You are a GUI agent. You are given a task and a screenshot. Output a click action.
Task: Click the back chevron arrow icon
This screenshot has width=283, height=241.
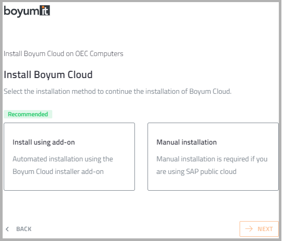[x=7, y=229]
